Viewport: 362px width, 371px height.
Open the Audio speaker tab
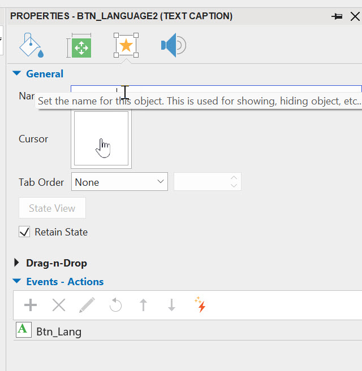point(173,45)
